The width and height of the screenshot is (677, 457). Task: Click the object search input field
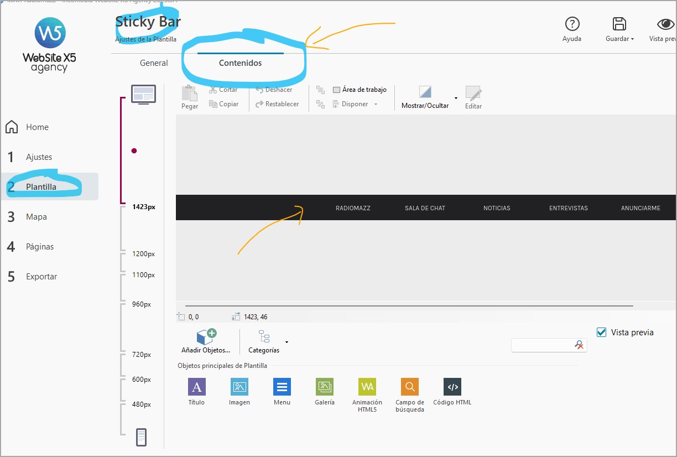tap(543, 345)
